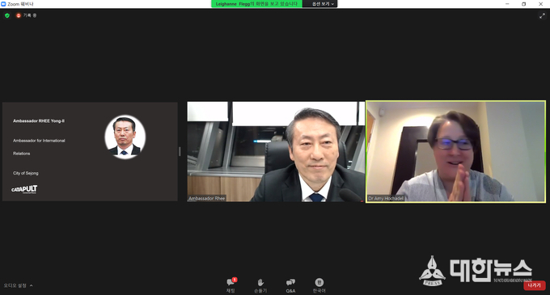Minimize the Zoom webinar window
550x295 pixels.
(507, 4)
